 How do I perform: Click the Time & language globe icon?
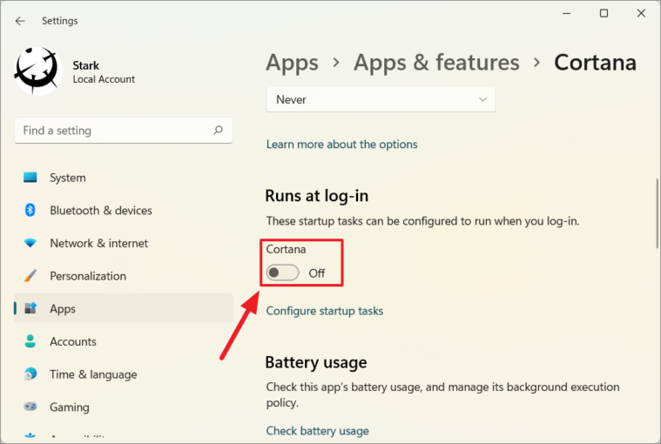tap(30, 374)
